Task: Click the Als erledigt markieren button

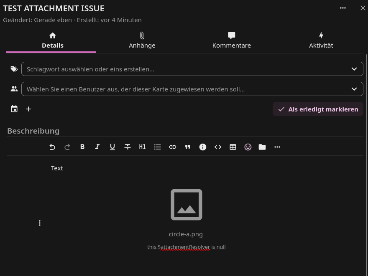Action: tap(318, 109)
